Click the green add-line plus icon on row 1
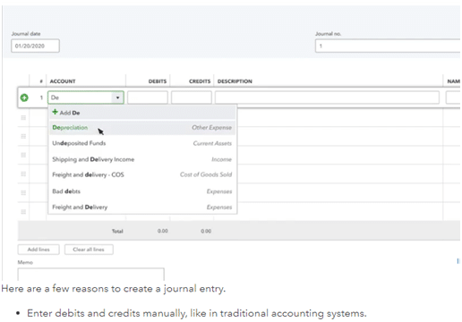Viewport: 462px width, 322px height. click(x=24, y=97)
